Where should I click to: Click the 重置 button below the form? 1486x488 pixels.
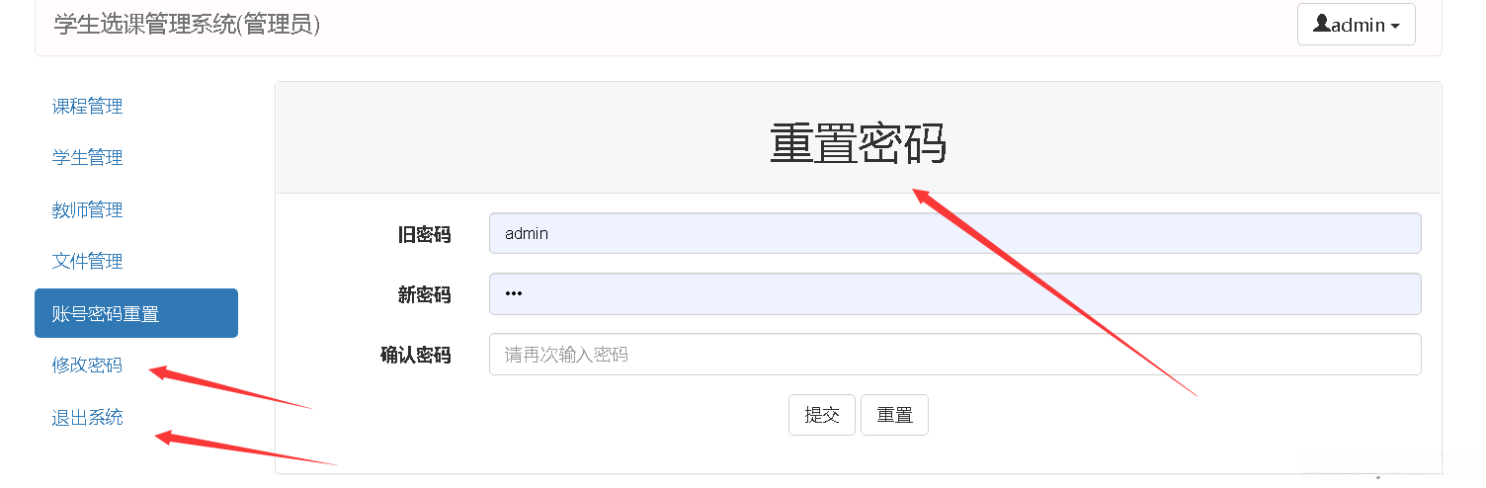tap(894, 416)
